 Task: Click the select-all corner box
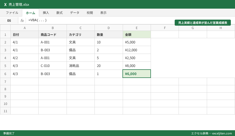[x=5, y=28]
